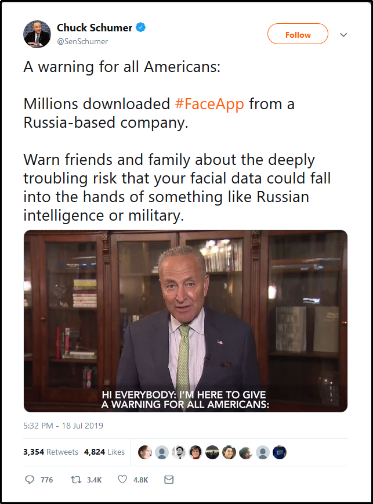Open the 5:32 PM - 18 Jul 2019 timestamp

click(63, 426)
